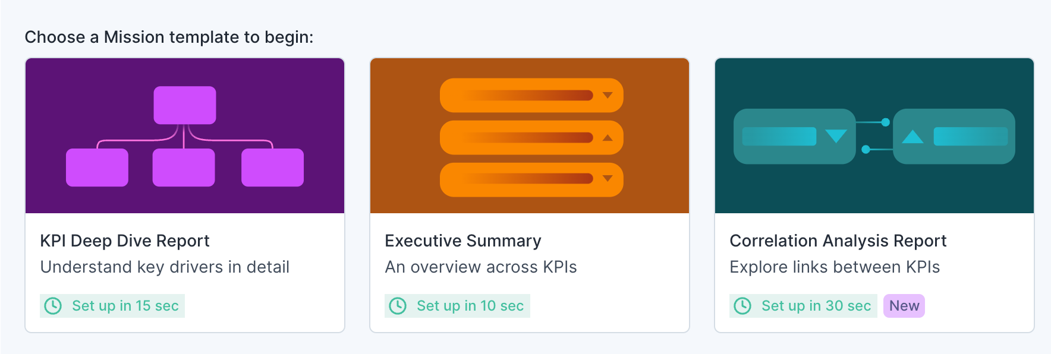Screen dimensions: 1051x354
Task: Click the clock icon beside 'Set up in 30 sec'
Action: point(742,306)
